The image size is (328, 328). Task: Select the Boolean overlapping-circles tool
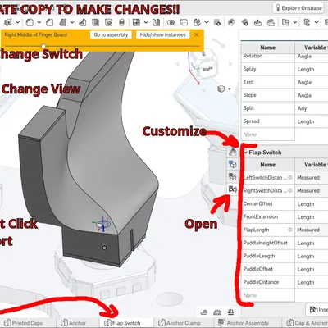171,22
